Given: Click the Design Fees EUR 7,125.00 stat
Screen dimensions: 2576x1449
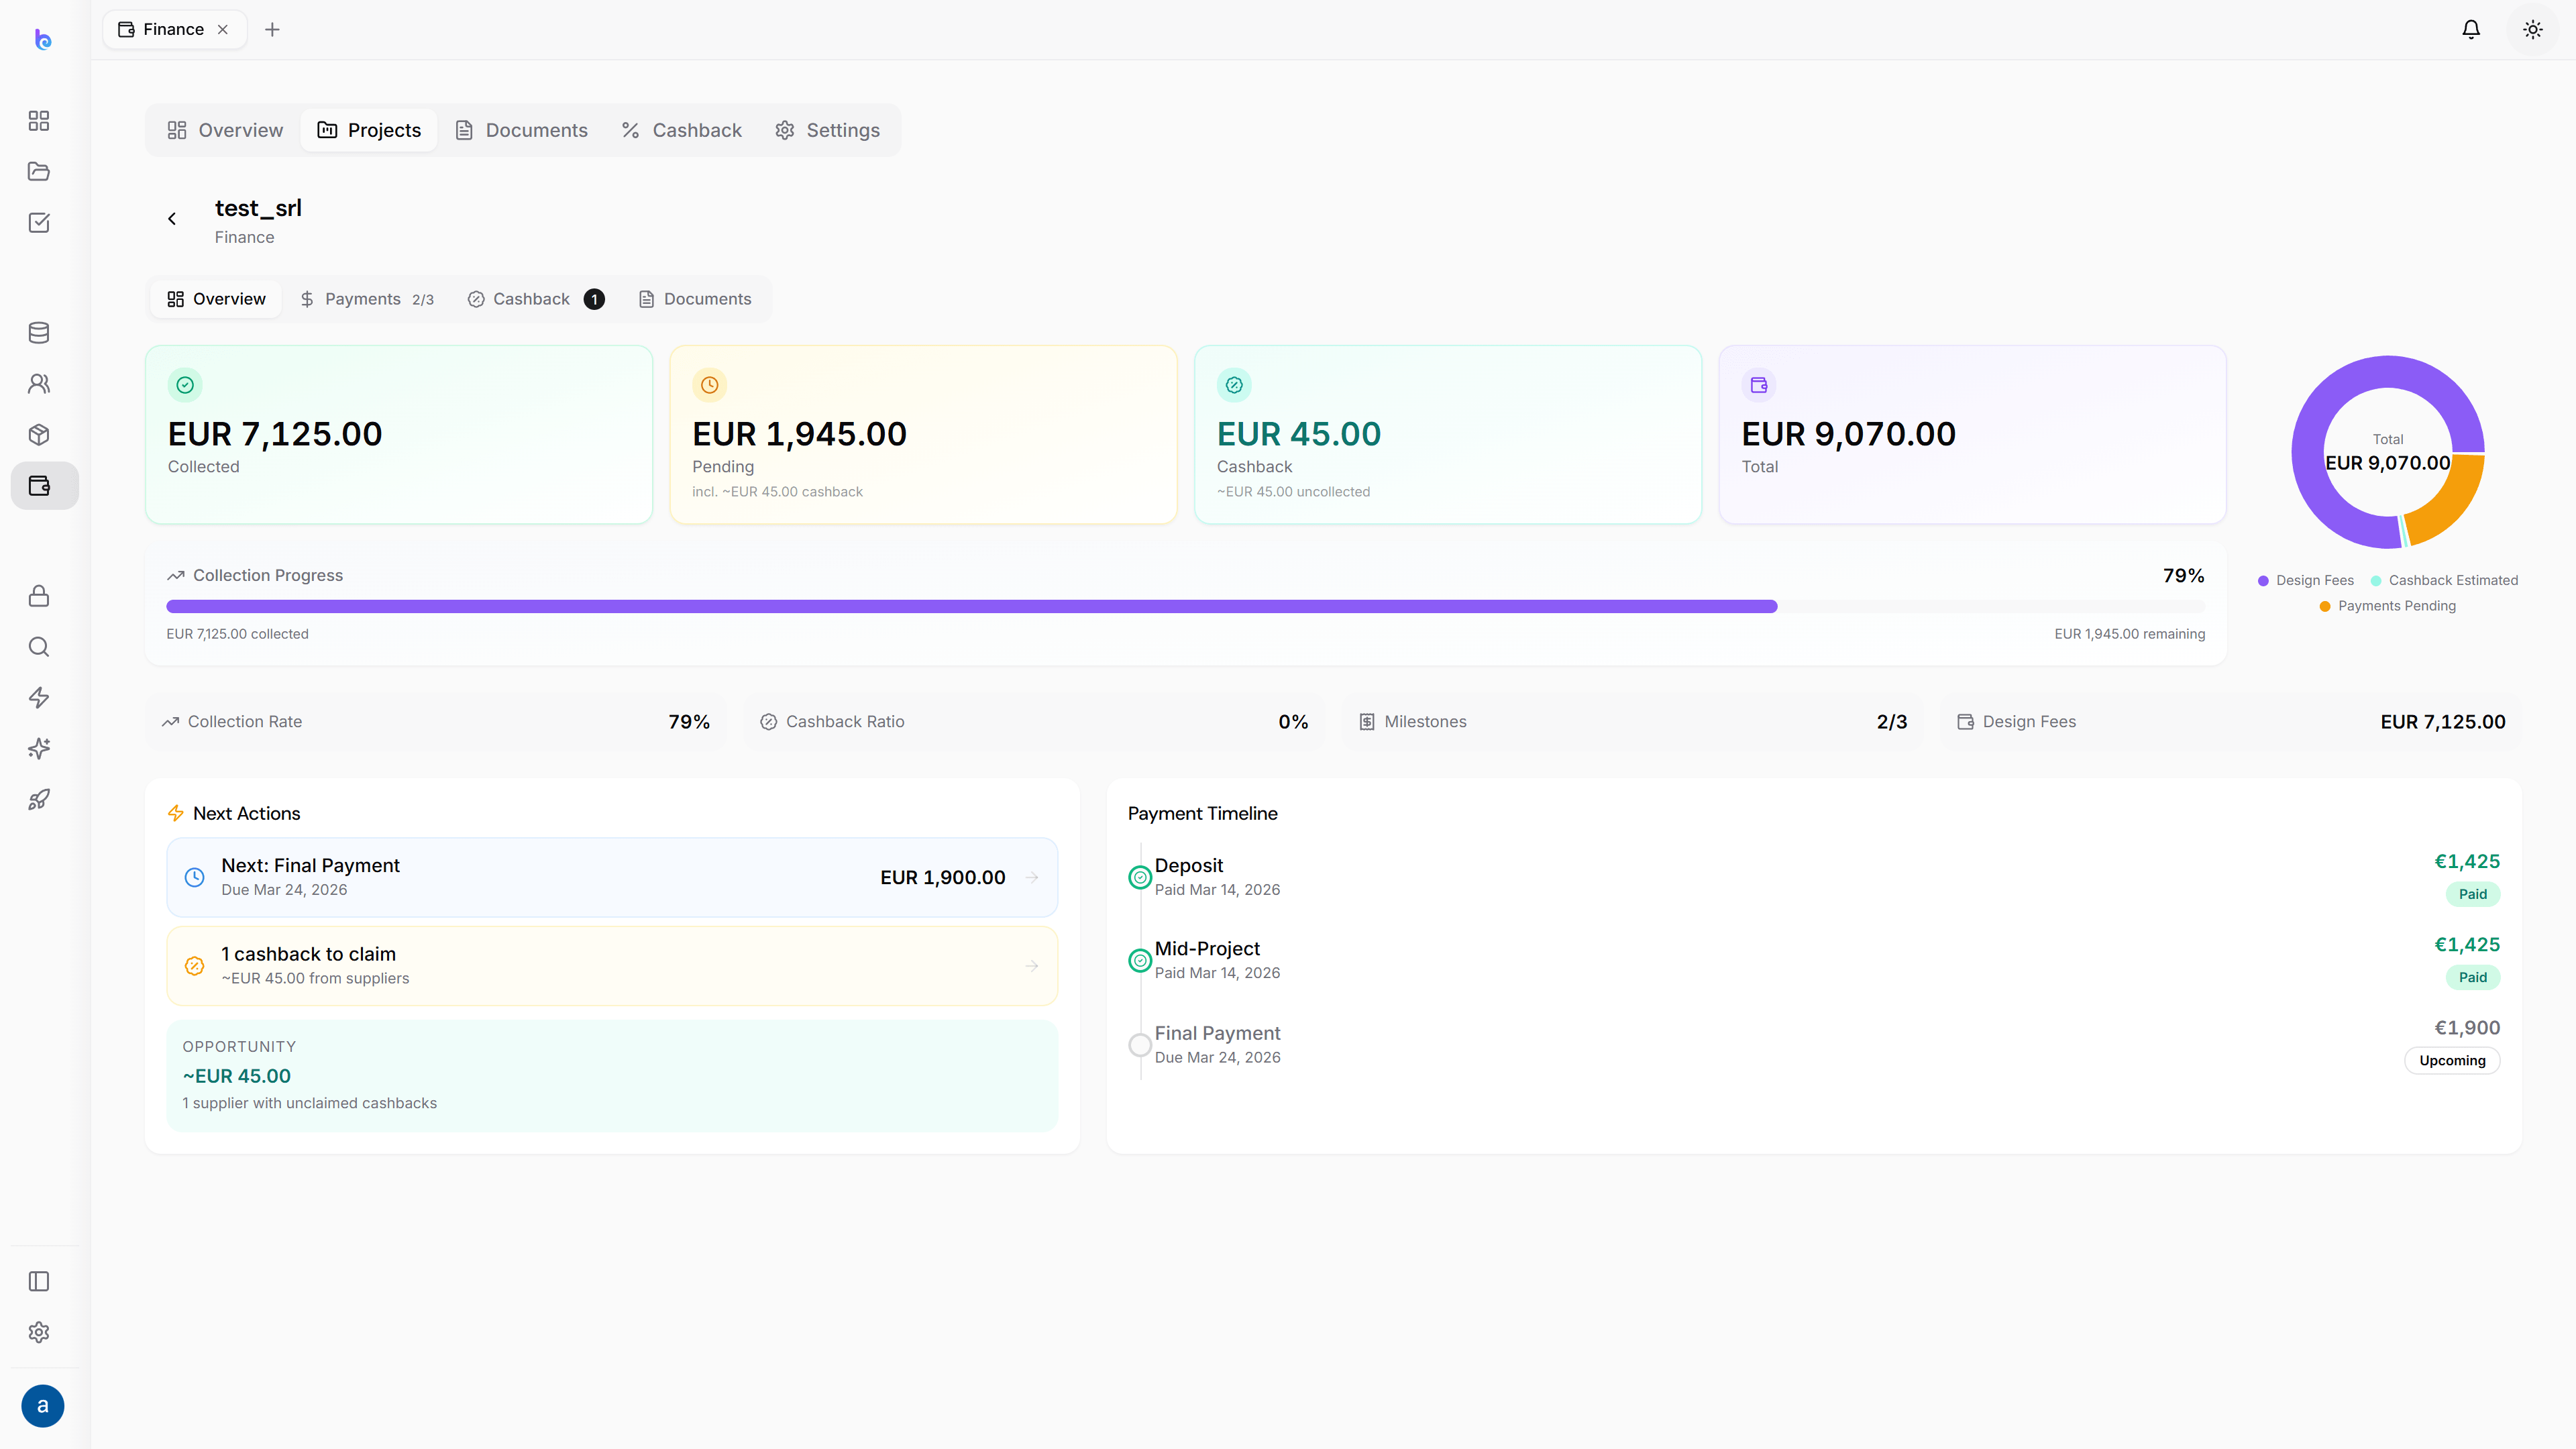Looking at the screenshot, I should [2231, 722].
